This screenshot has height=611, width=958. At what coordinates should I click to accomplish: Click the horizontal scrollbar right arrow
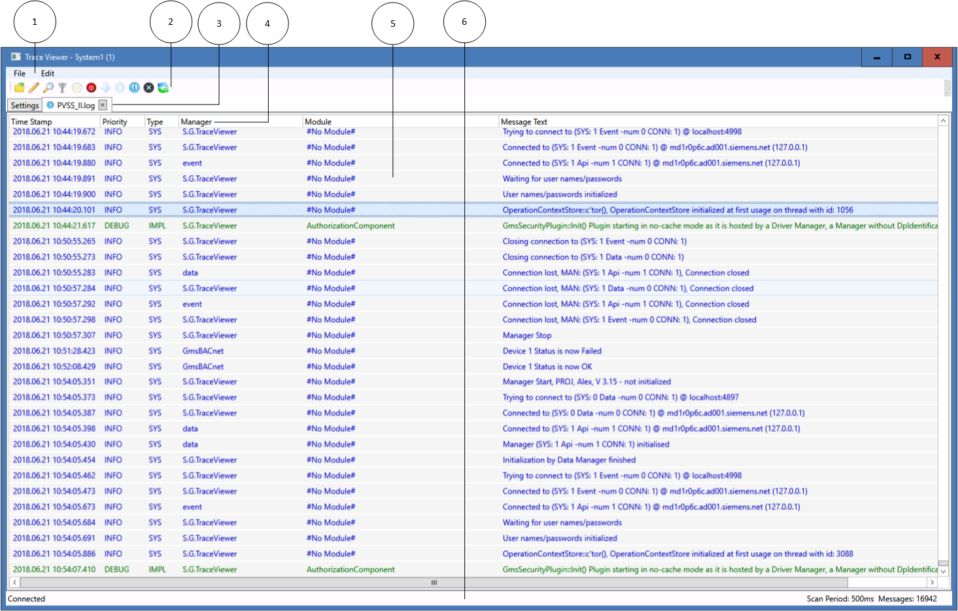(x=932, y=582)
